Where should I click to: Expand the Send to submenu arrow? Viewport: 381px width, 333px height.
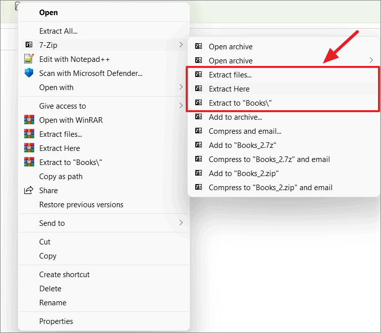pos(181,222)
